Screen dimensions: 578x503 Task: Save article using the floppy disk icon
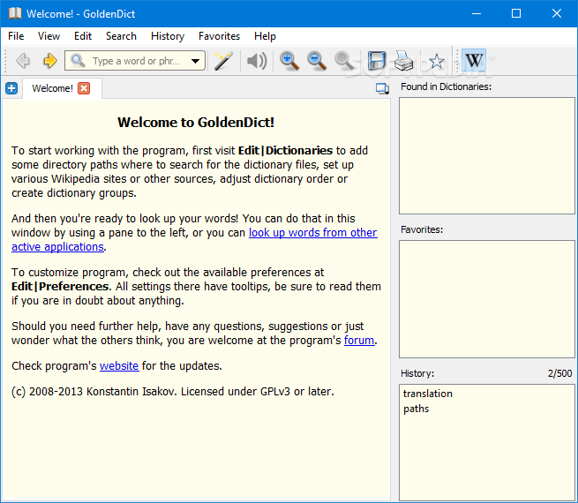377,61
